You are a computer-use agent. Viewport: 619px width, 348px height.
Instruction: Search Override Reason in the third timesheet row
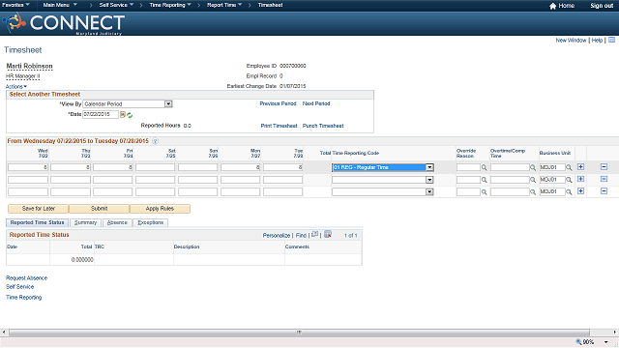[x=484, y=192]
